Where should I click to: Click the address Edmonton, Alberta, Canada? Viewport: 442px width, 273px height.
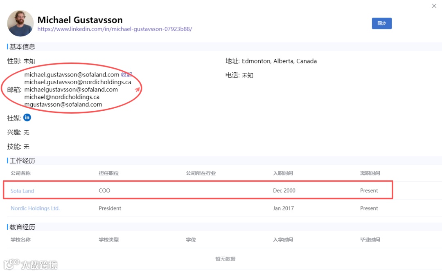pyautogui.click(x=279, y=61)
